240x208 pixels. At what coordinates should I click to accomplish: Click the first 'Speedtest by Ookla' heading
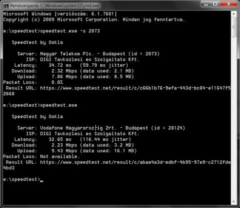[x=37, y=43]
